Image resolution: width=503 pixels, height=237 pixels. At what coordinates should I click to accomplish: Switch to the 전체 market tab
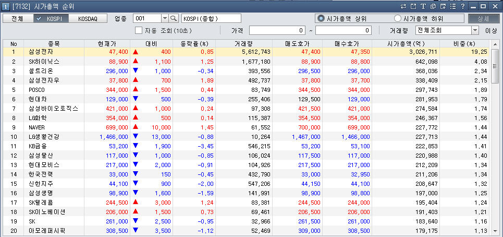click(17, 18)
